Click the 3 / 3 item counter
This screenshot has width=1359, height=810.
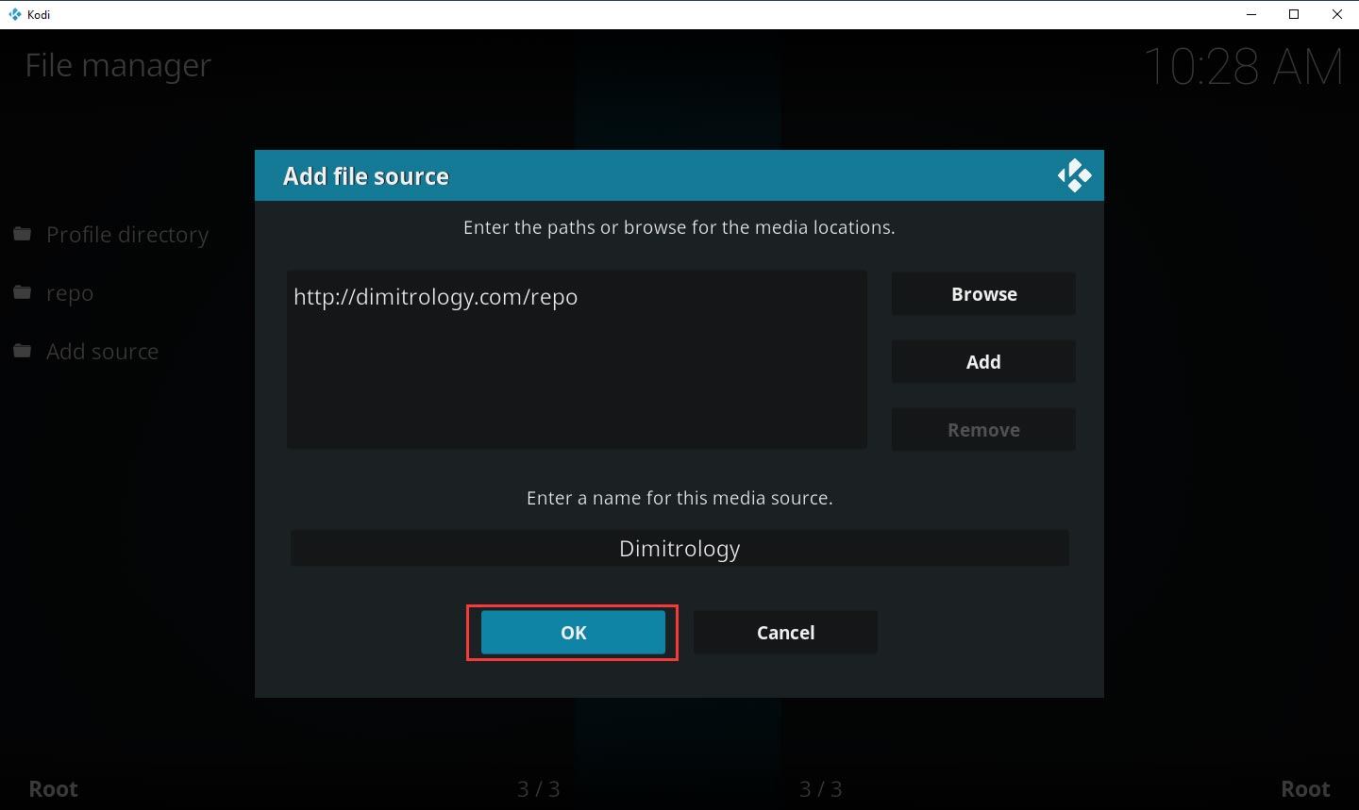click(x=538, y=788)
